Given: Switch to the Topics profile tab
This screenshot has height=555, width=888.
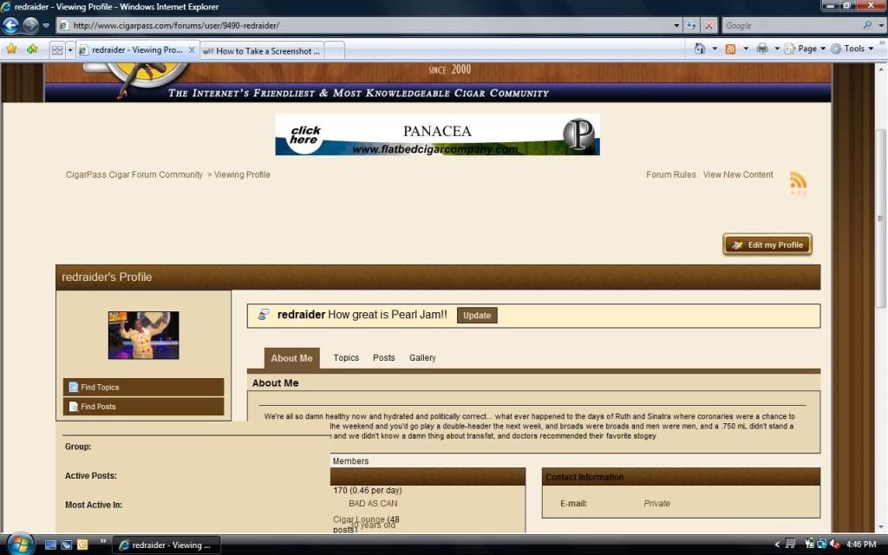Looking at the screenshot, I should tap(346, 358).
